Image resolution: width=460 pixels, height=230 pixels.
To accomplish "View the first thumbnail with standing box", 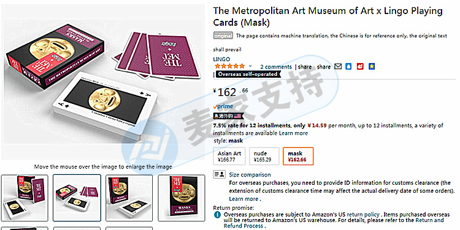I will [x=25, y=198].
